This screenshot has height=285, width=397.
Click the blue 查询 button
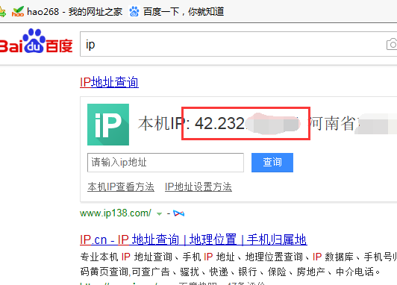pyautogui.click(x=272, y=163)
